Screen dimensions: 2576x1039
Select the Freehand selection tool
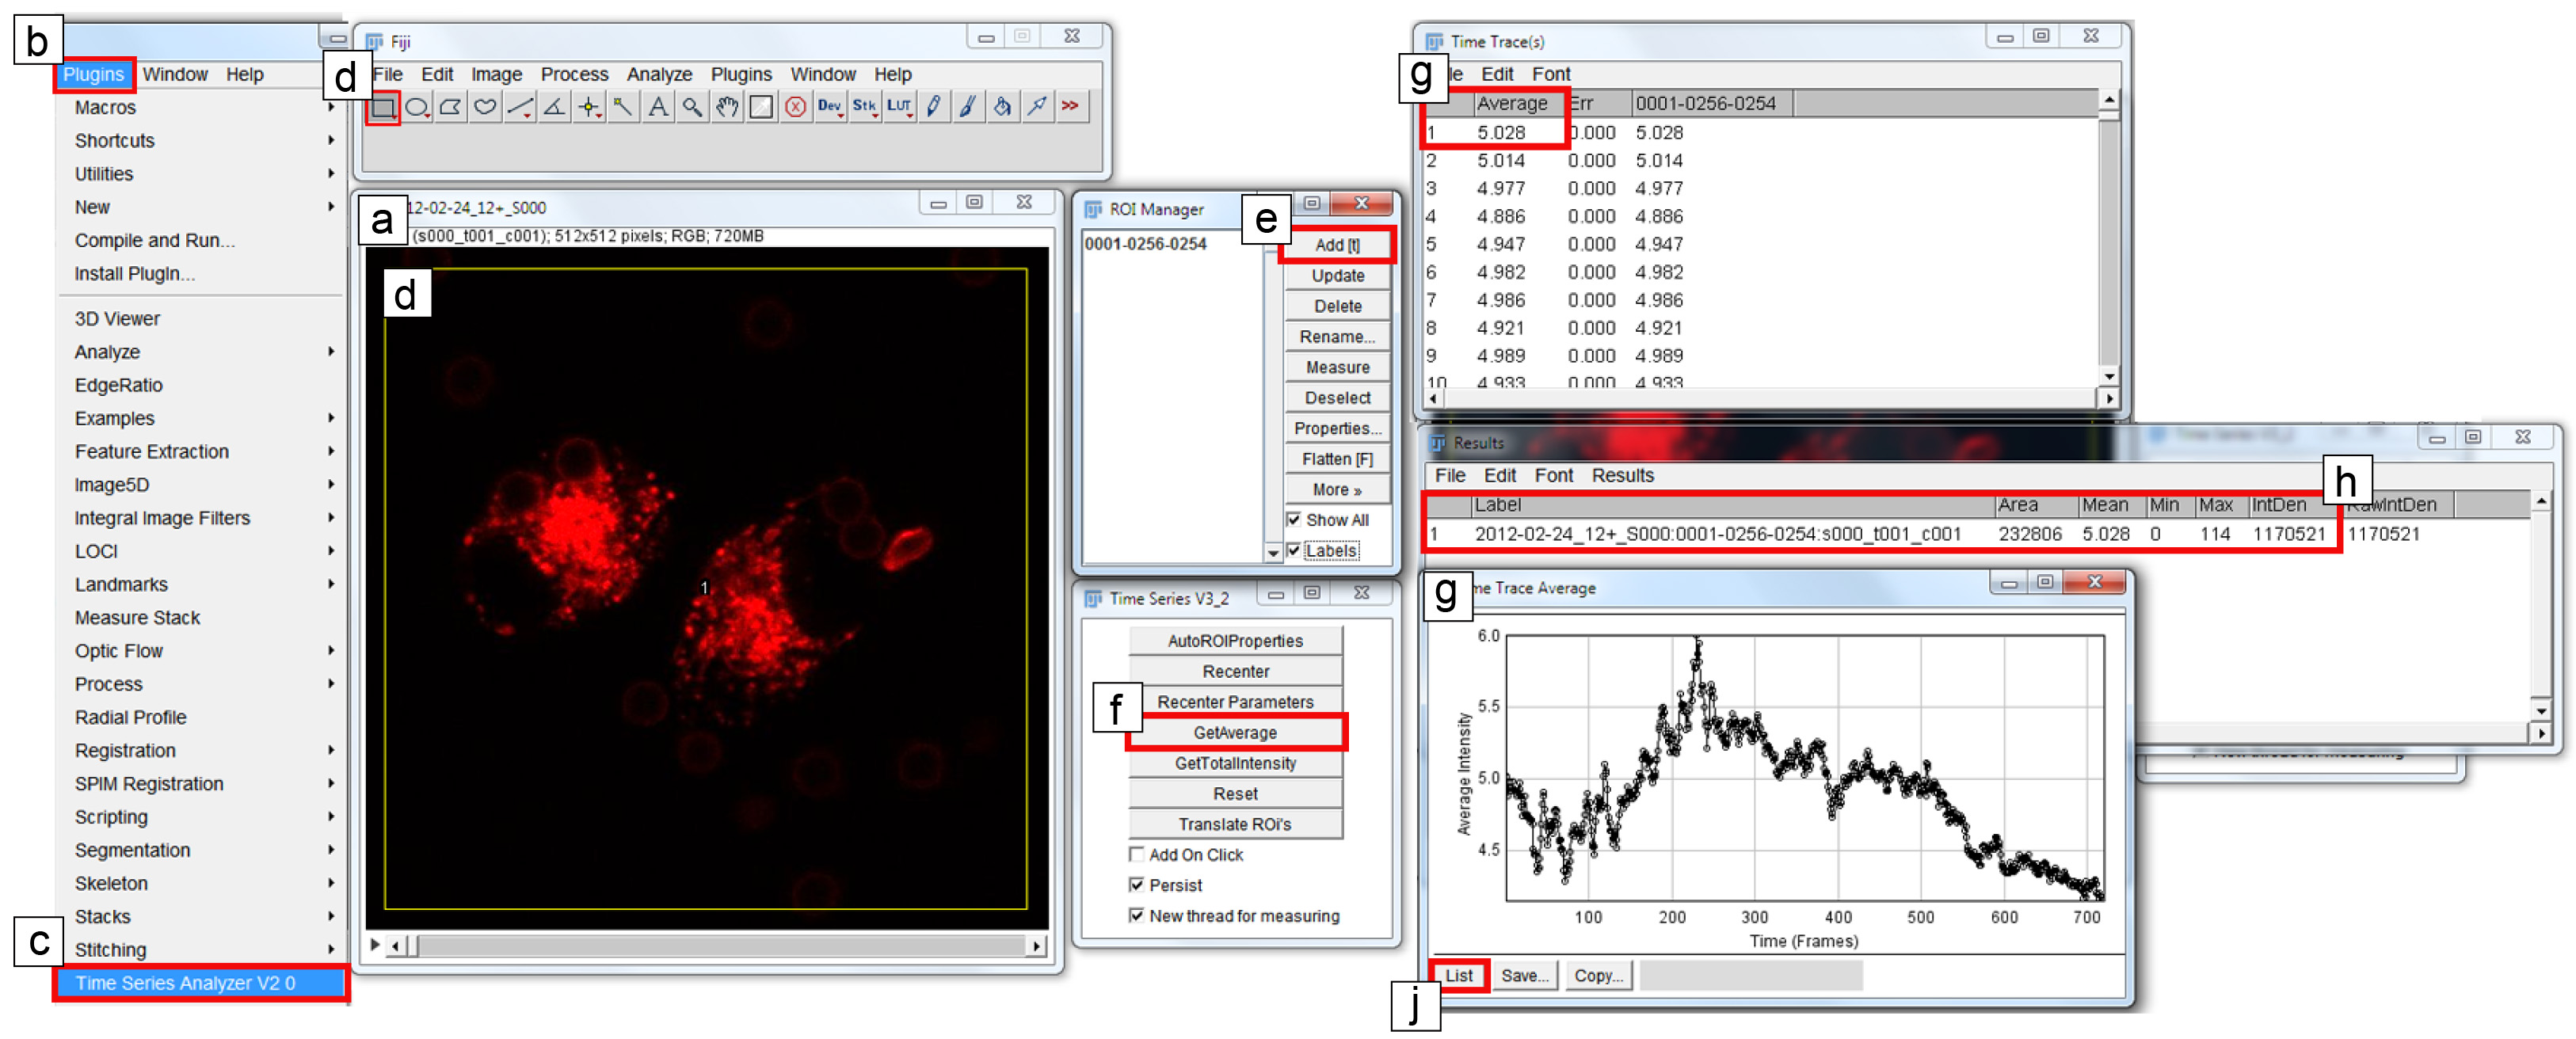pyautogui.click(x=485, y=106)
